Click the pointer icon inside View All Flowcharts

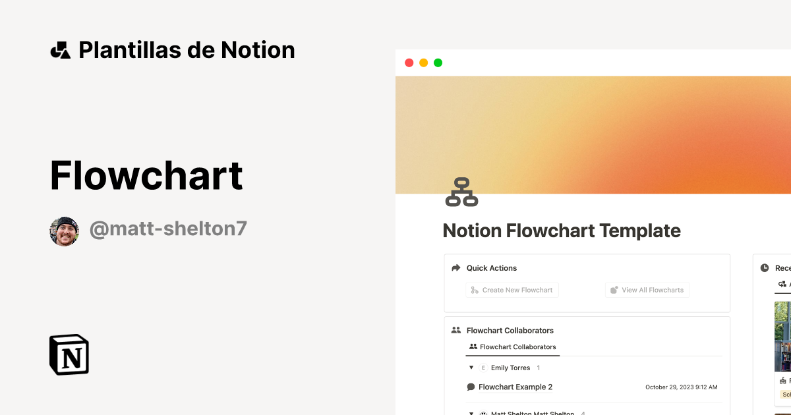click(614, 290)
